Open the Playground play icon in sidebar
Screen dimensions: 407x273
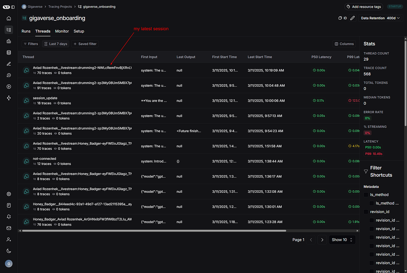point(9,86)
